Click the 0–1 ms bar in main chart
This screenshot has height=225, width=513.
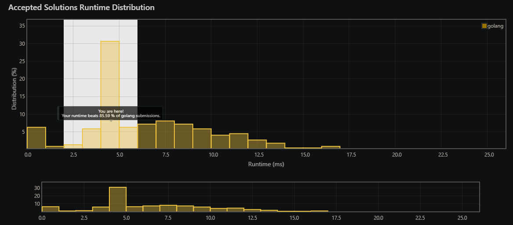pos(36,138)
